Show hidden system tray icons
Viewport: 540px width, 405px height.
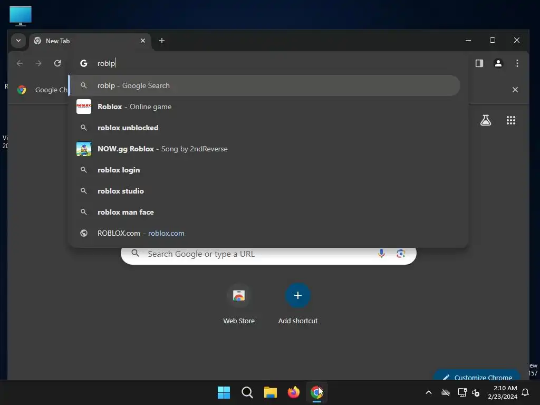[428, 392]
